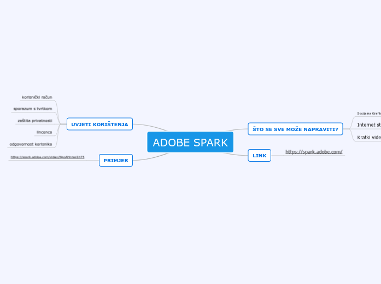381x284 pixels.
Task: Select the central ADOBE SPARK node
Action: pos(190,143)
